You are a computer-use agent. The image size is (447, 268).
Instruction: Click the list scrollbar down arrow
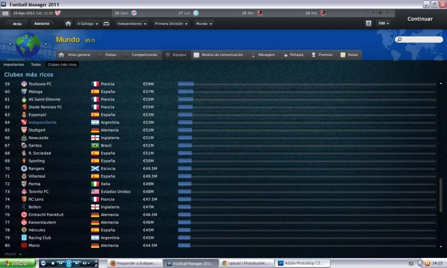tap(441, 247)
